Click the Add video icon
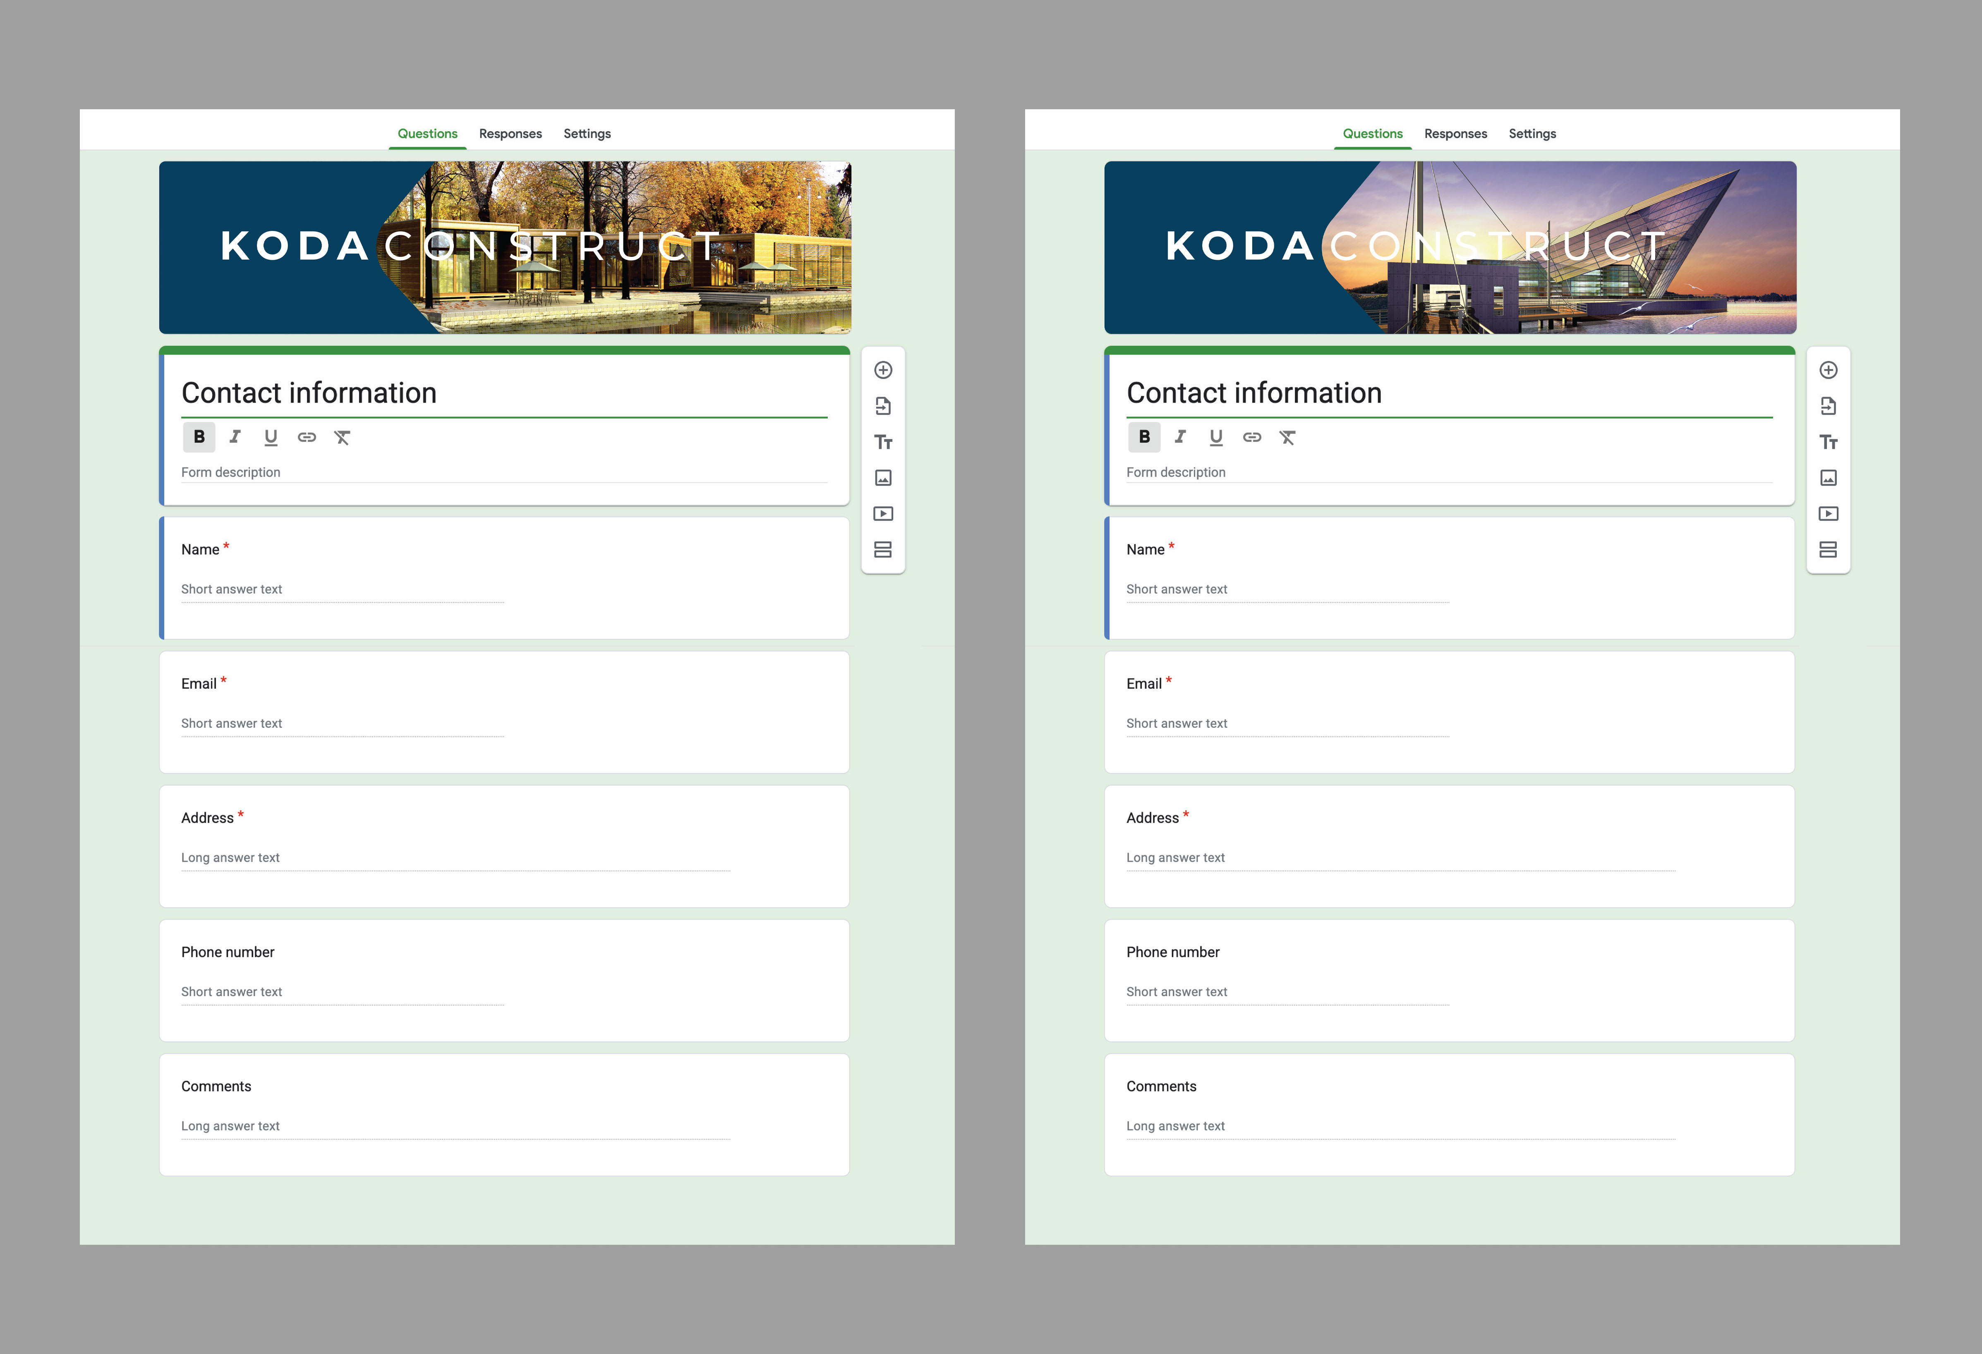 coord(884,513)
